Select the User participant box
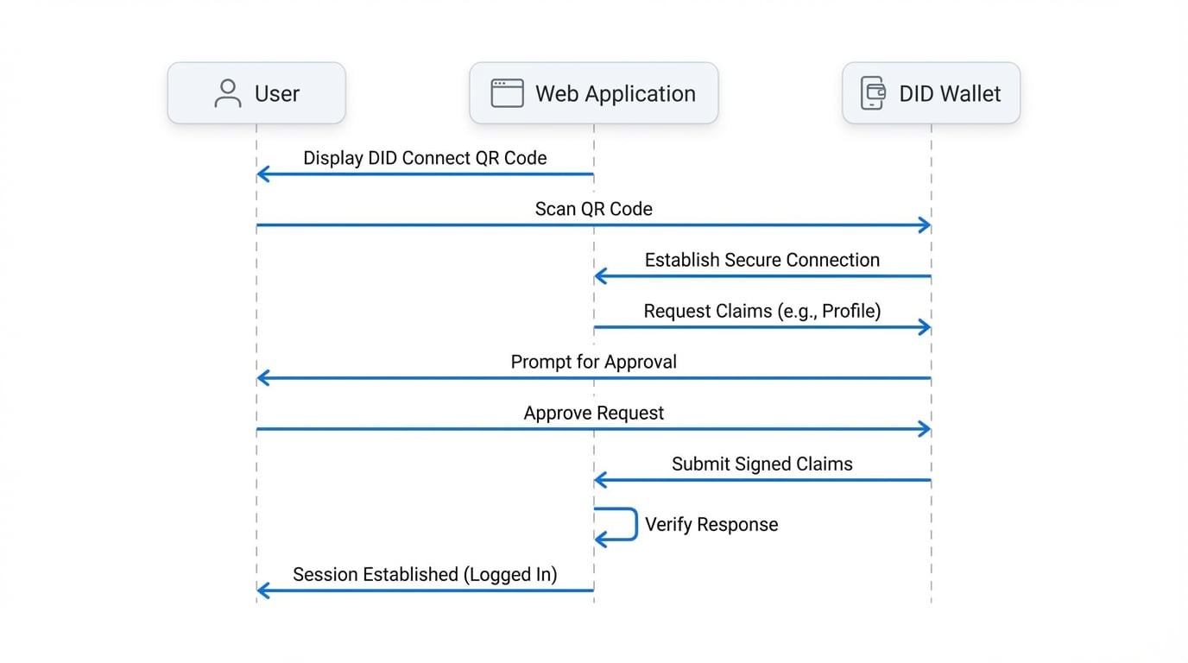The image size is (1188, 663). (x=256, y=93)
